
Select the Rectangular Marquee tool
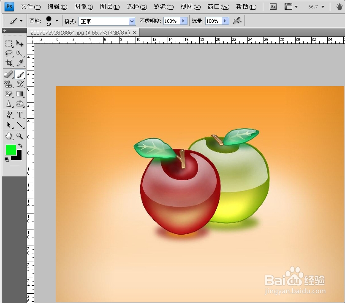8,43
